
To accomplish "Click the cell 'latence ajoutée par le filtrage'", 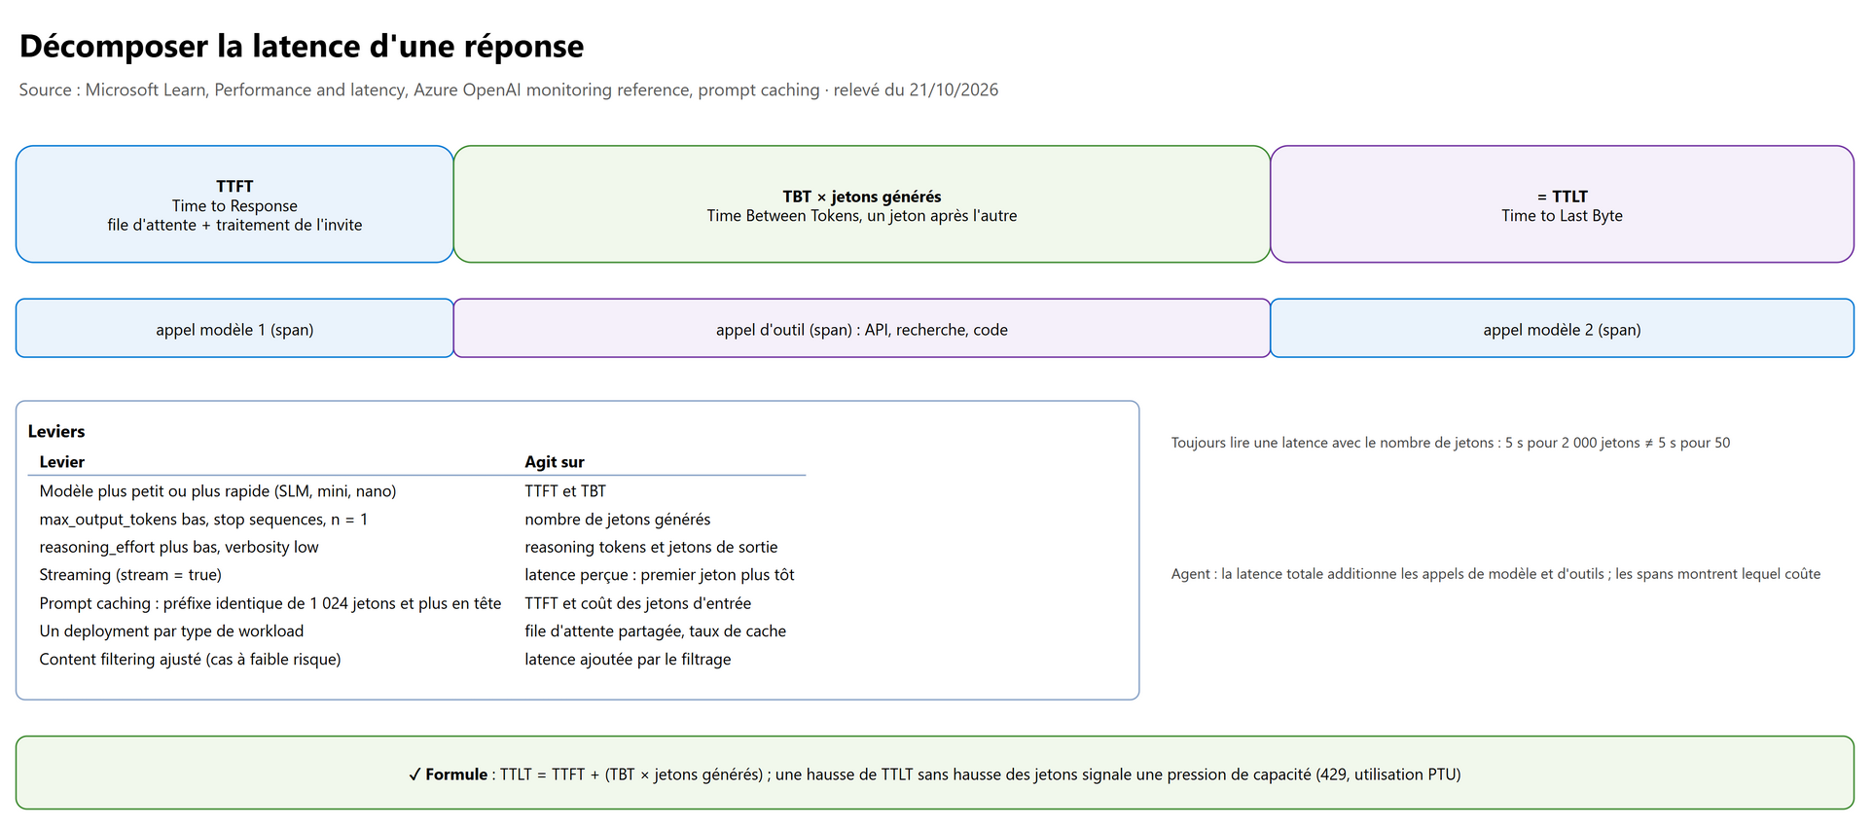I will 628,660.
